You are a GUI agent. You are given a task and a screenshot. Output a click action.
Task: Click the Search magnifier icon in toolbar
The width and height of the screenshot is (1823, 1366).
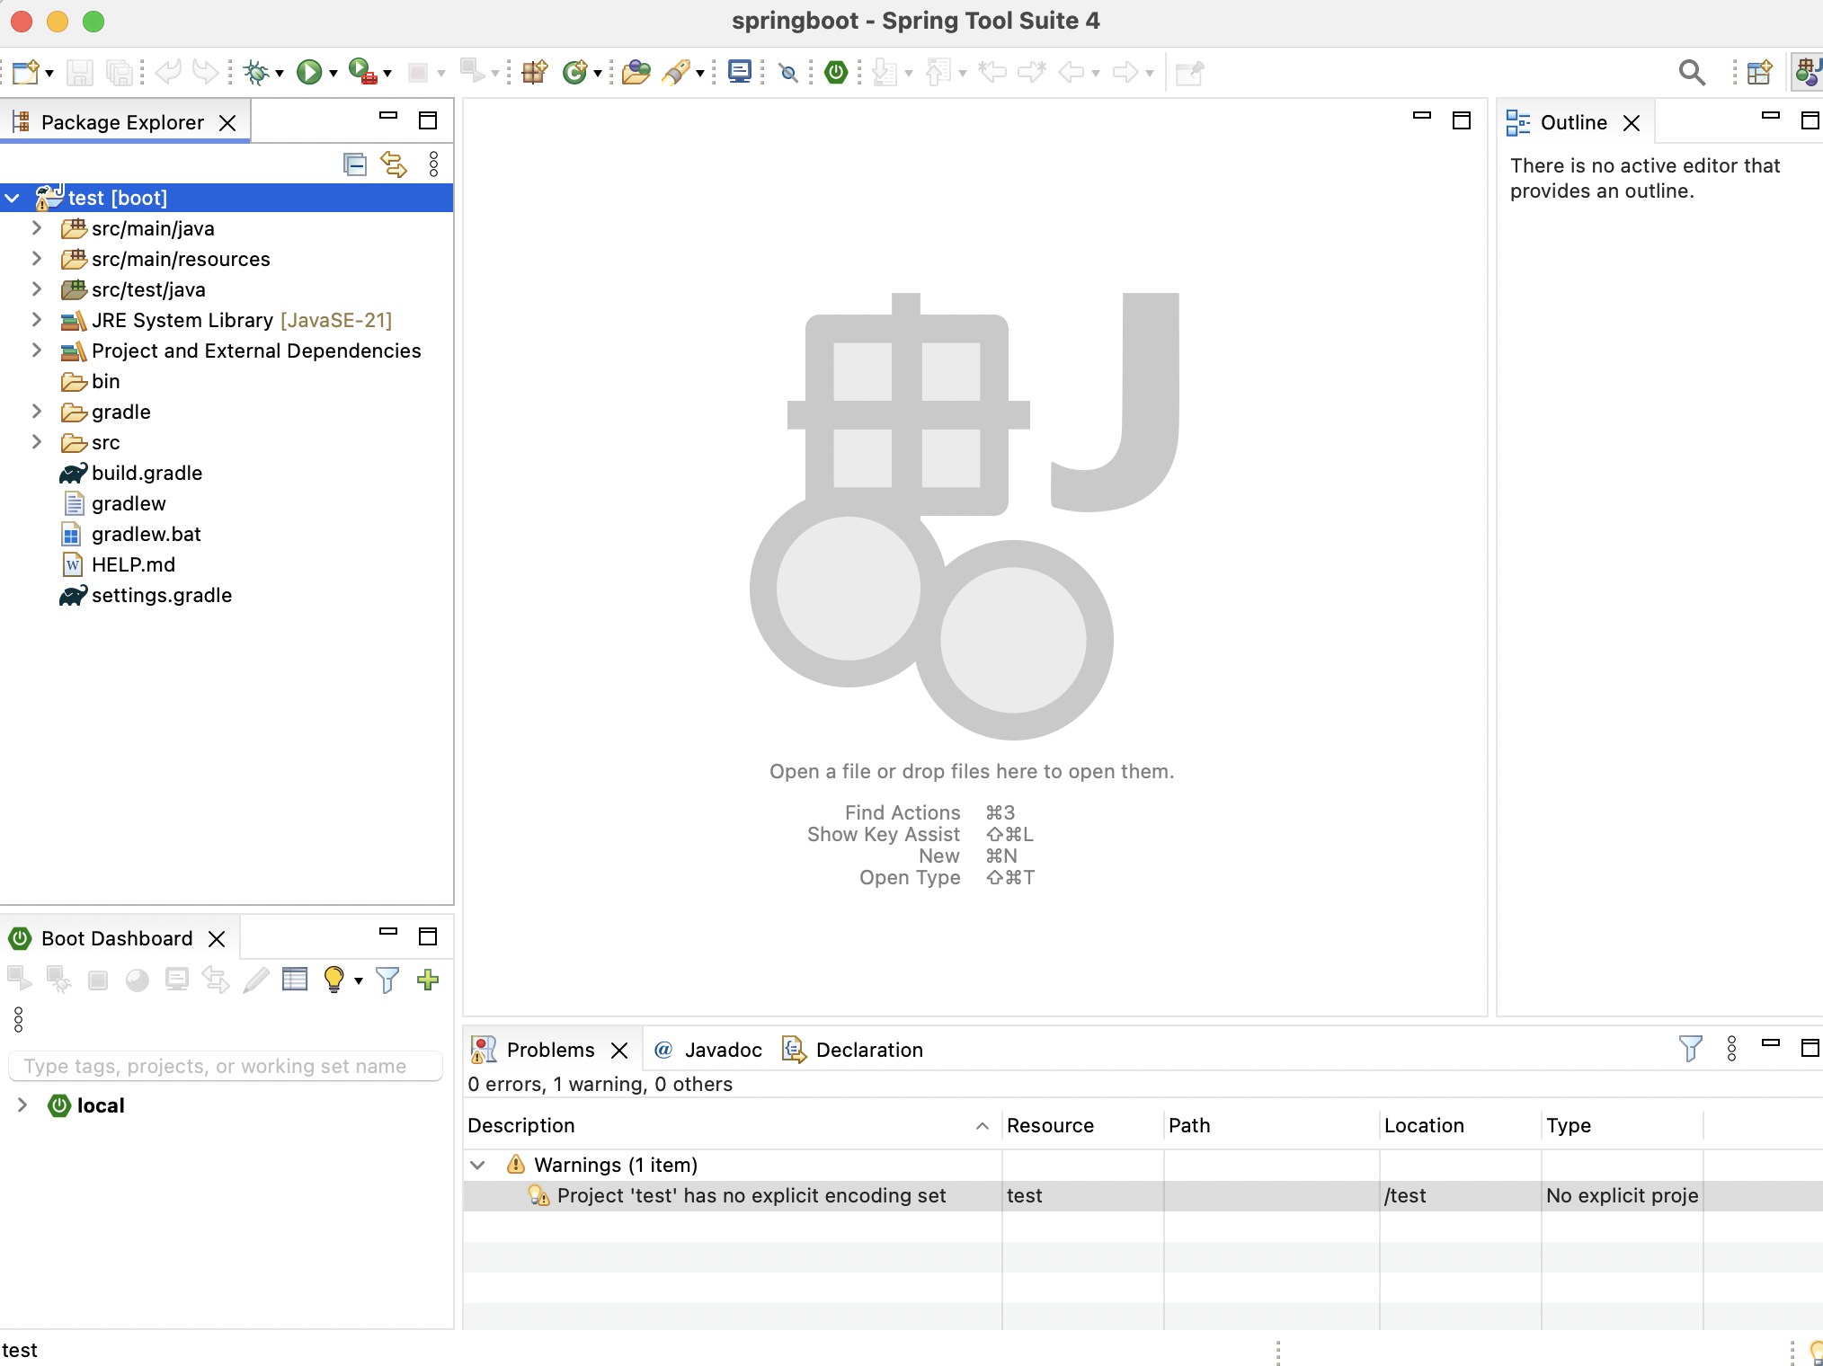coord(1692,72)
